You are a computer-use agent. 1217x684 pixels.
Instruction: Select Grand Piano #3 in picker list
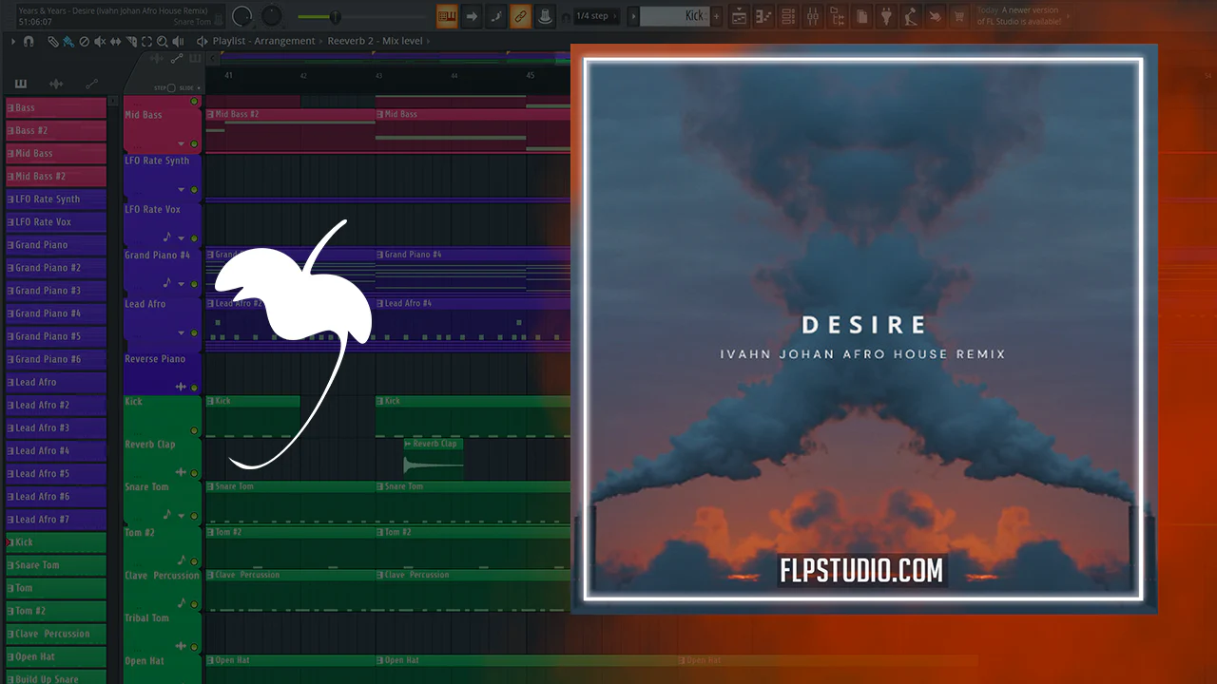[x=56, y=291]
